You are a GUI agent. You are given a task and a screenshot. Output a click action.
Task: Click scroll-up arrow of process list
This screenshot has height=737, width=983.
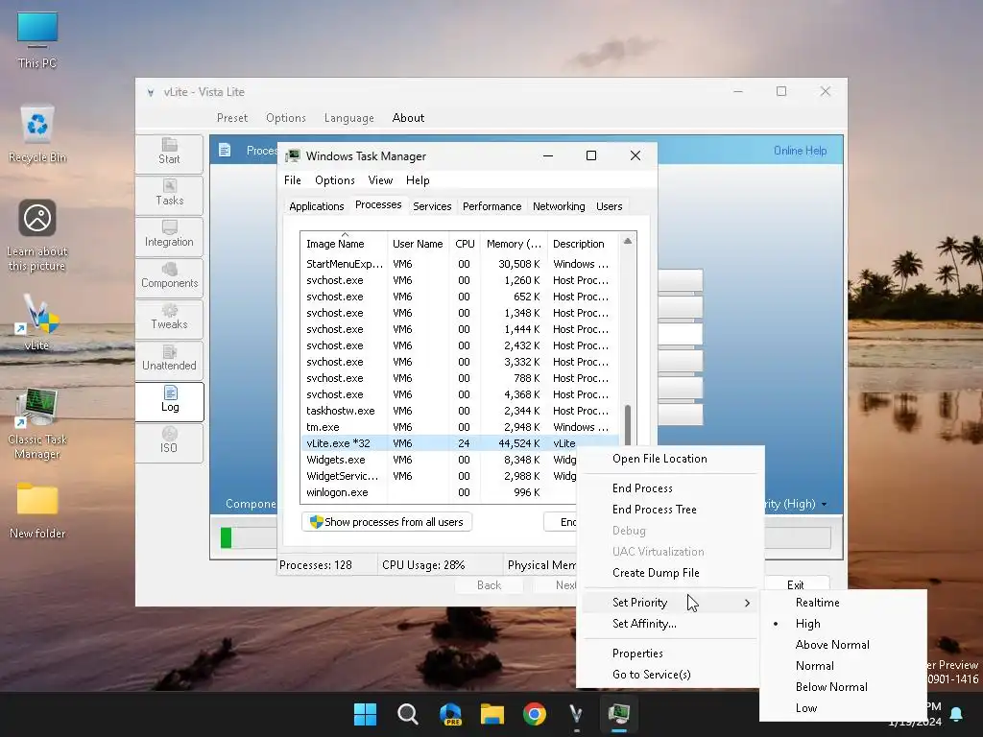[628, 241]
